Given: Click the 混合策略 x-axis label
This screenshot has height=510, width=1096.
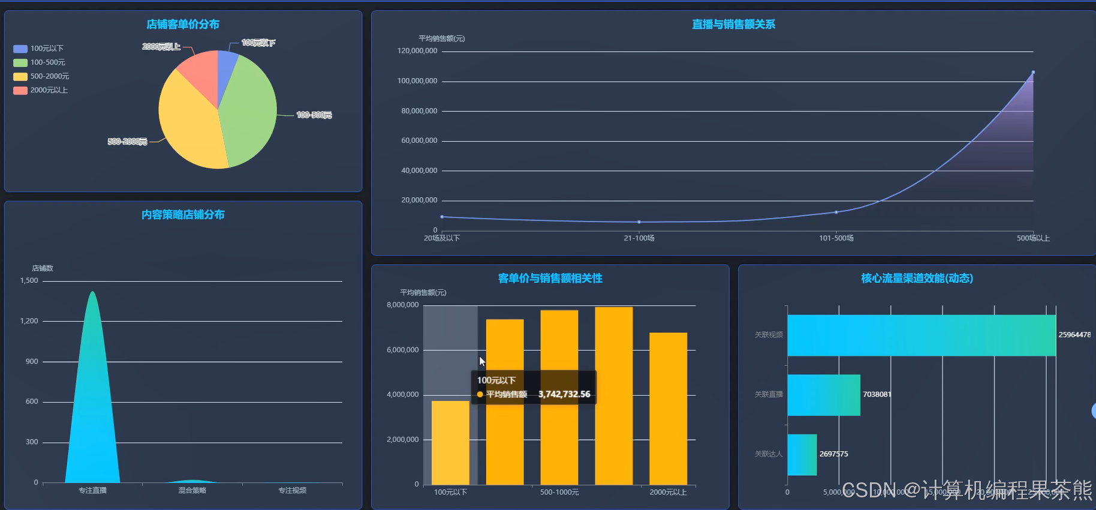Looking at the screenshot, I should pos(192,490).
